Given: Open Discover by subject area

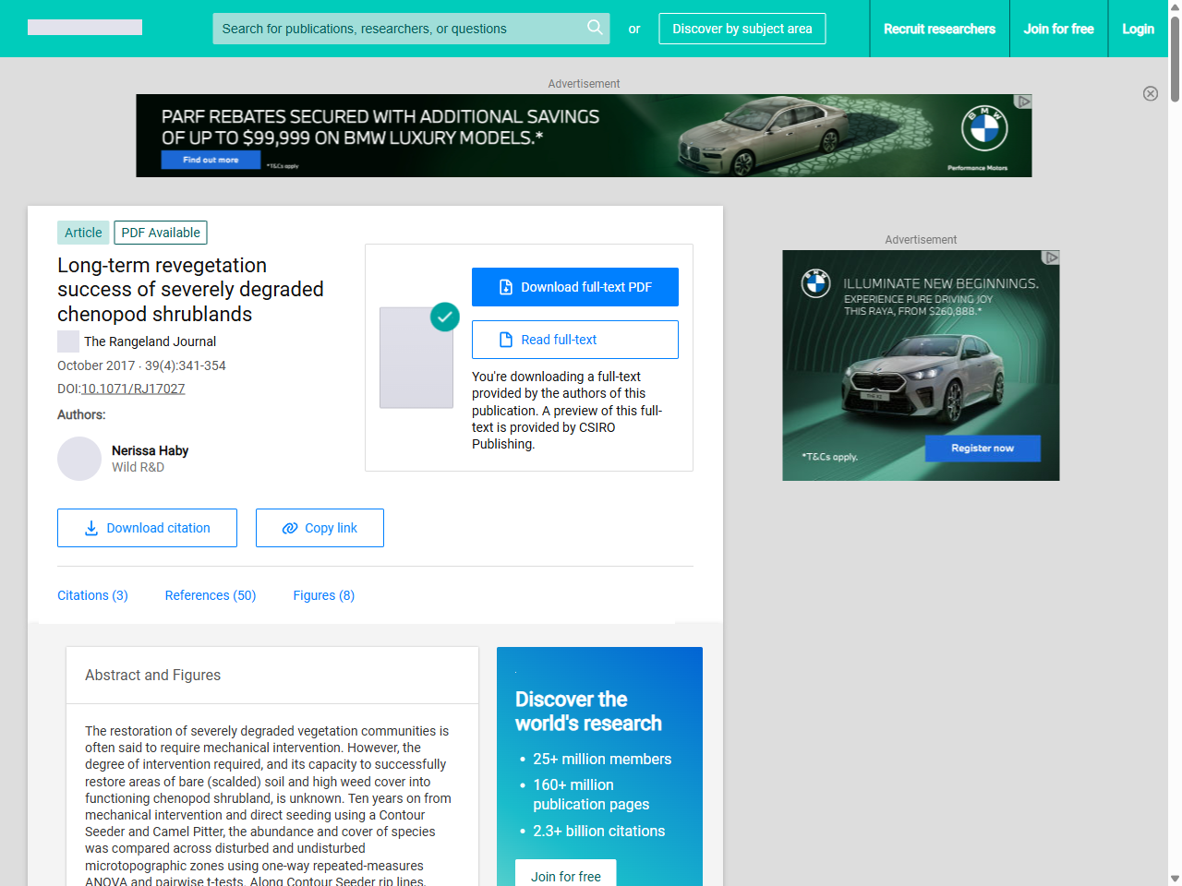Looking at the screenshot, I should pyautogui.click(x=742, y=29).
